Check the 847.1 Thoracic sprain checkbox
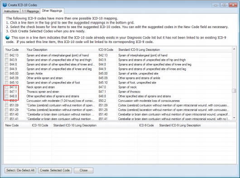Image resolution: width=240 pixels, height=178 pixels. tap(6, 91)
